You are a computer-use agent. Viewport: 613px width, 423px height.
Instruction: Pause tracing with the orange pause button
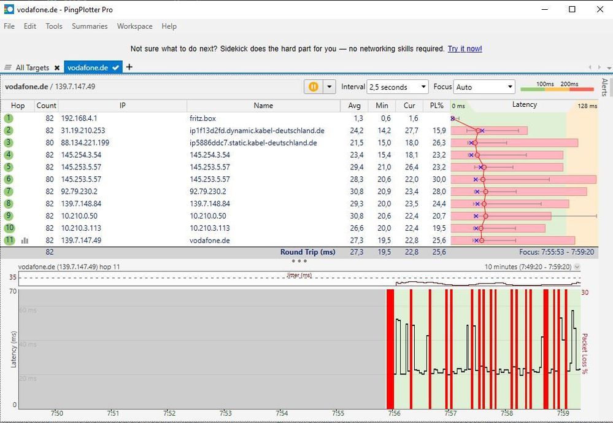(313, 87)
